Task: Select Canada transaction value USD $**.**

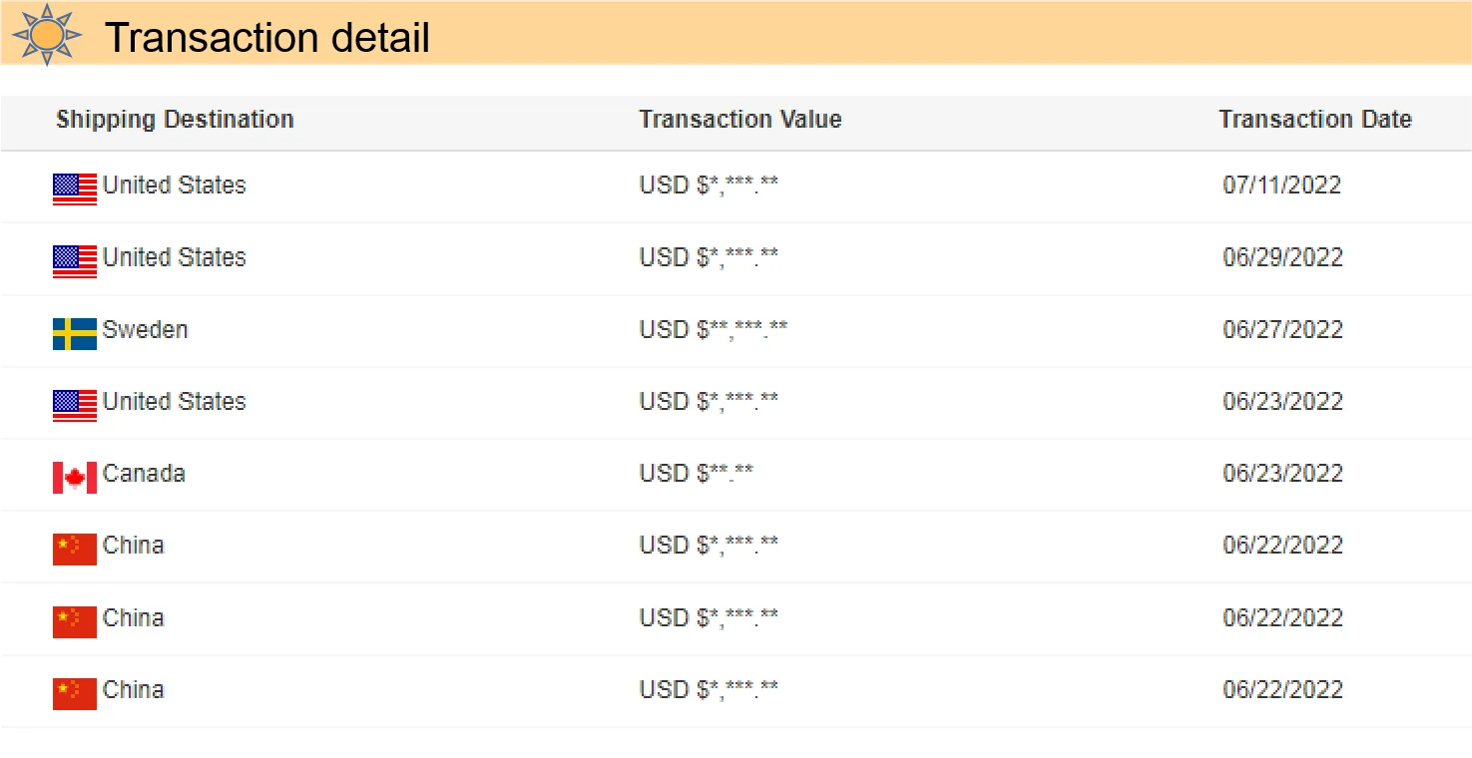Action: click(x=697, y=473)
